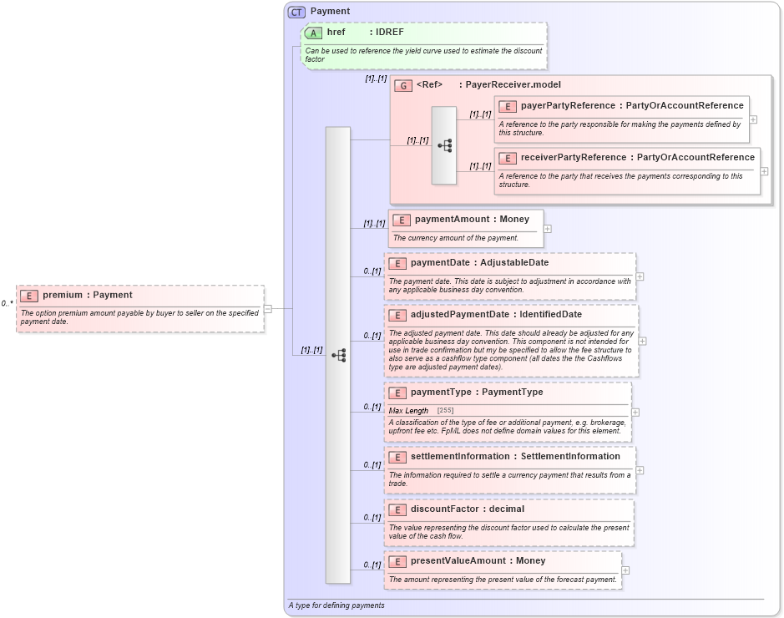Click the sequence compositor icon inside PayerReceiver.model
This screenshot has width=784, height=618.
pos(444,145)
